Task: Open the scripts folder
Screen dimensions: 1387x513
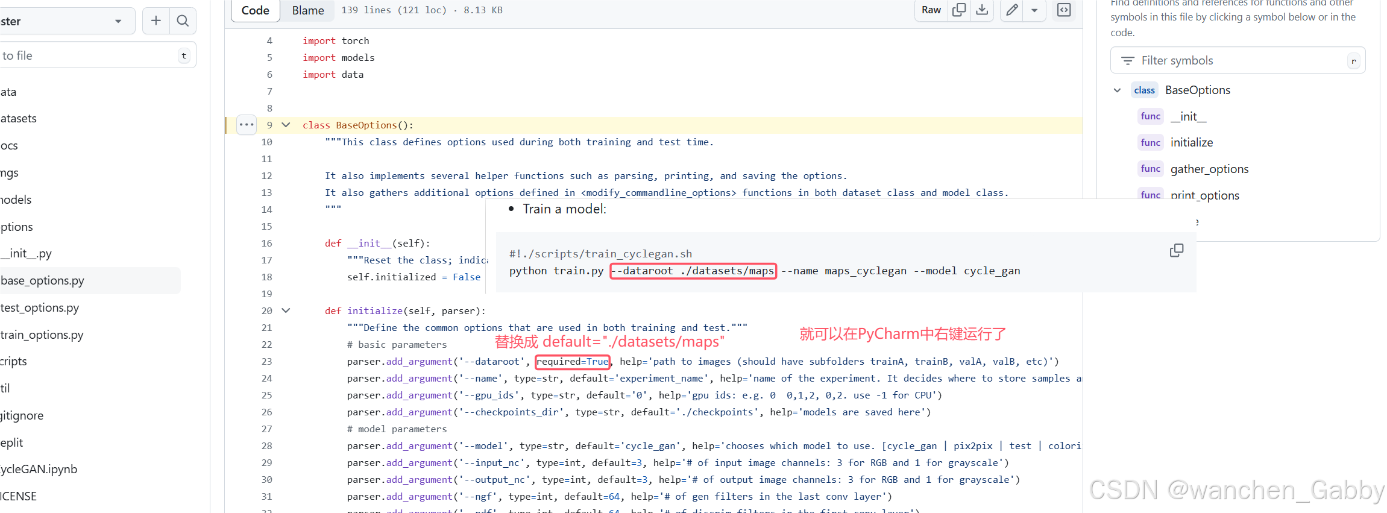Action: pyautogui.click(x=13, y=362)
